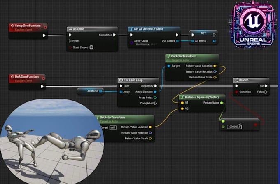Click bottom GetActorTransform Return Value Location pin
The width and height of the screenshot is (280, 184).
[150, 127]
